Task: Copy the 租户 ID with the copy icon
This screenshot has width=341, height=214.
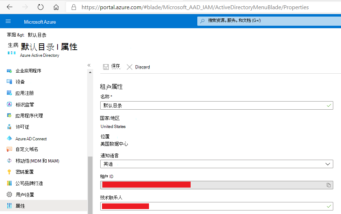Action: tap(329, 185)
